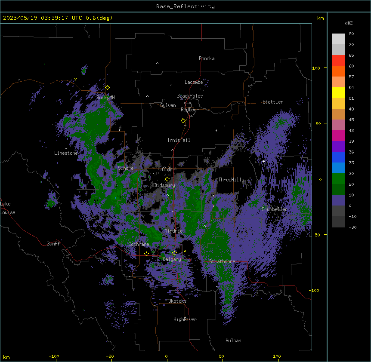Click the yellow diamond marker above Calgary label

click(x=174, y=253)
